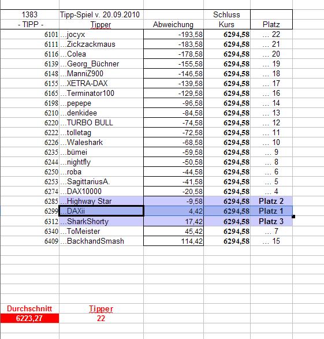The height and width of the screenshot is (339, 324).
Task: Click the TURBO BULL cell
Action: coord(101,123)
